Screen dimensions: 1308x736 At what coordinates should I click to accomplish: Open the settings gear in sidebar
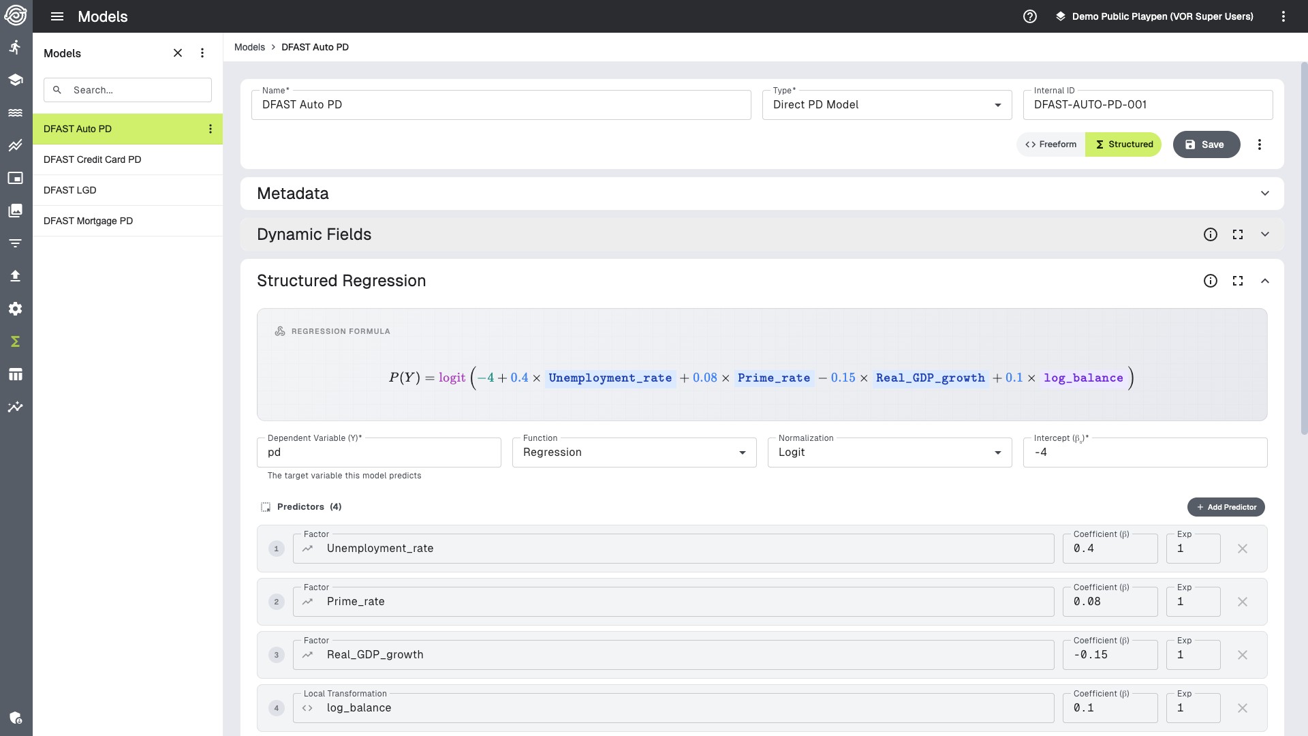coord(15,309)
